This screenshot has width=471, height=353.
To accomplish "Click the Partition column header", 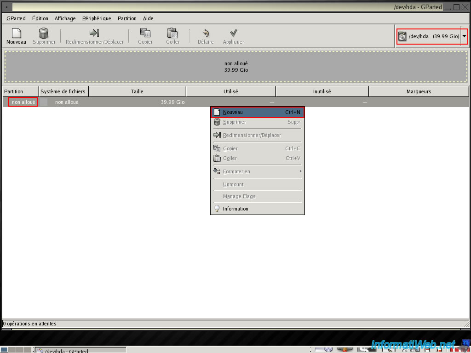I will (x=21, y=91).
